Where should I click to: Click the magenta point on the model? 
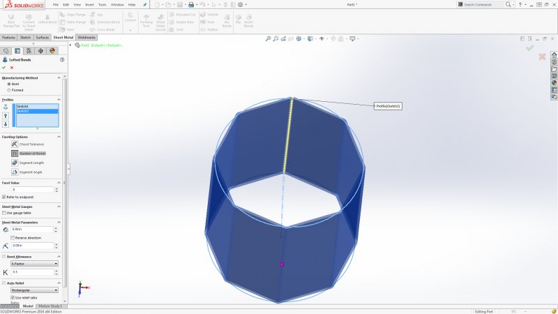pyautogui.click(x=282, y=264)
